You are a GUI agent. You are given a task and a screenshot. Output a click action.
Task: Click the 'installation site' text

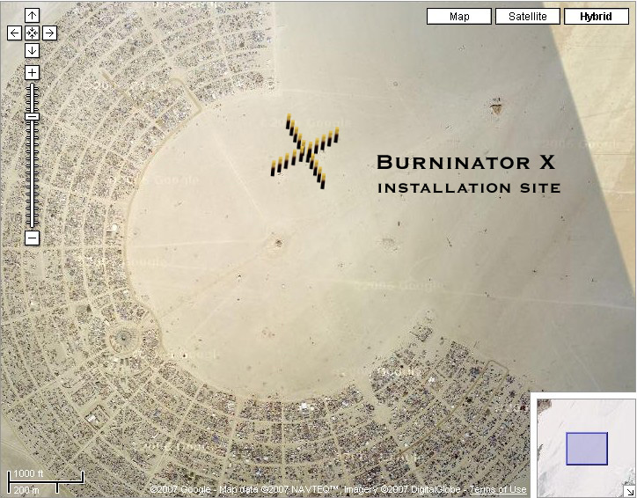tap(469, 188)
